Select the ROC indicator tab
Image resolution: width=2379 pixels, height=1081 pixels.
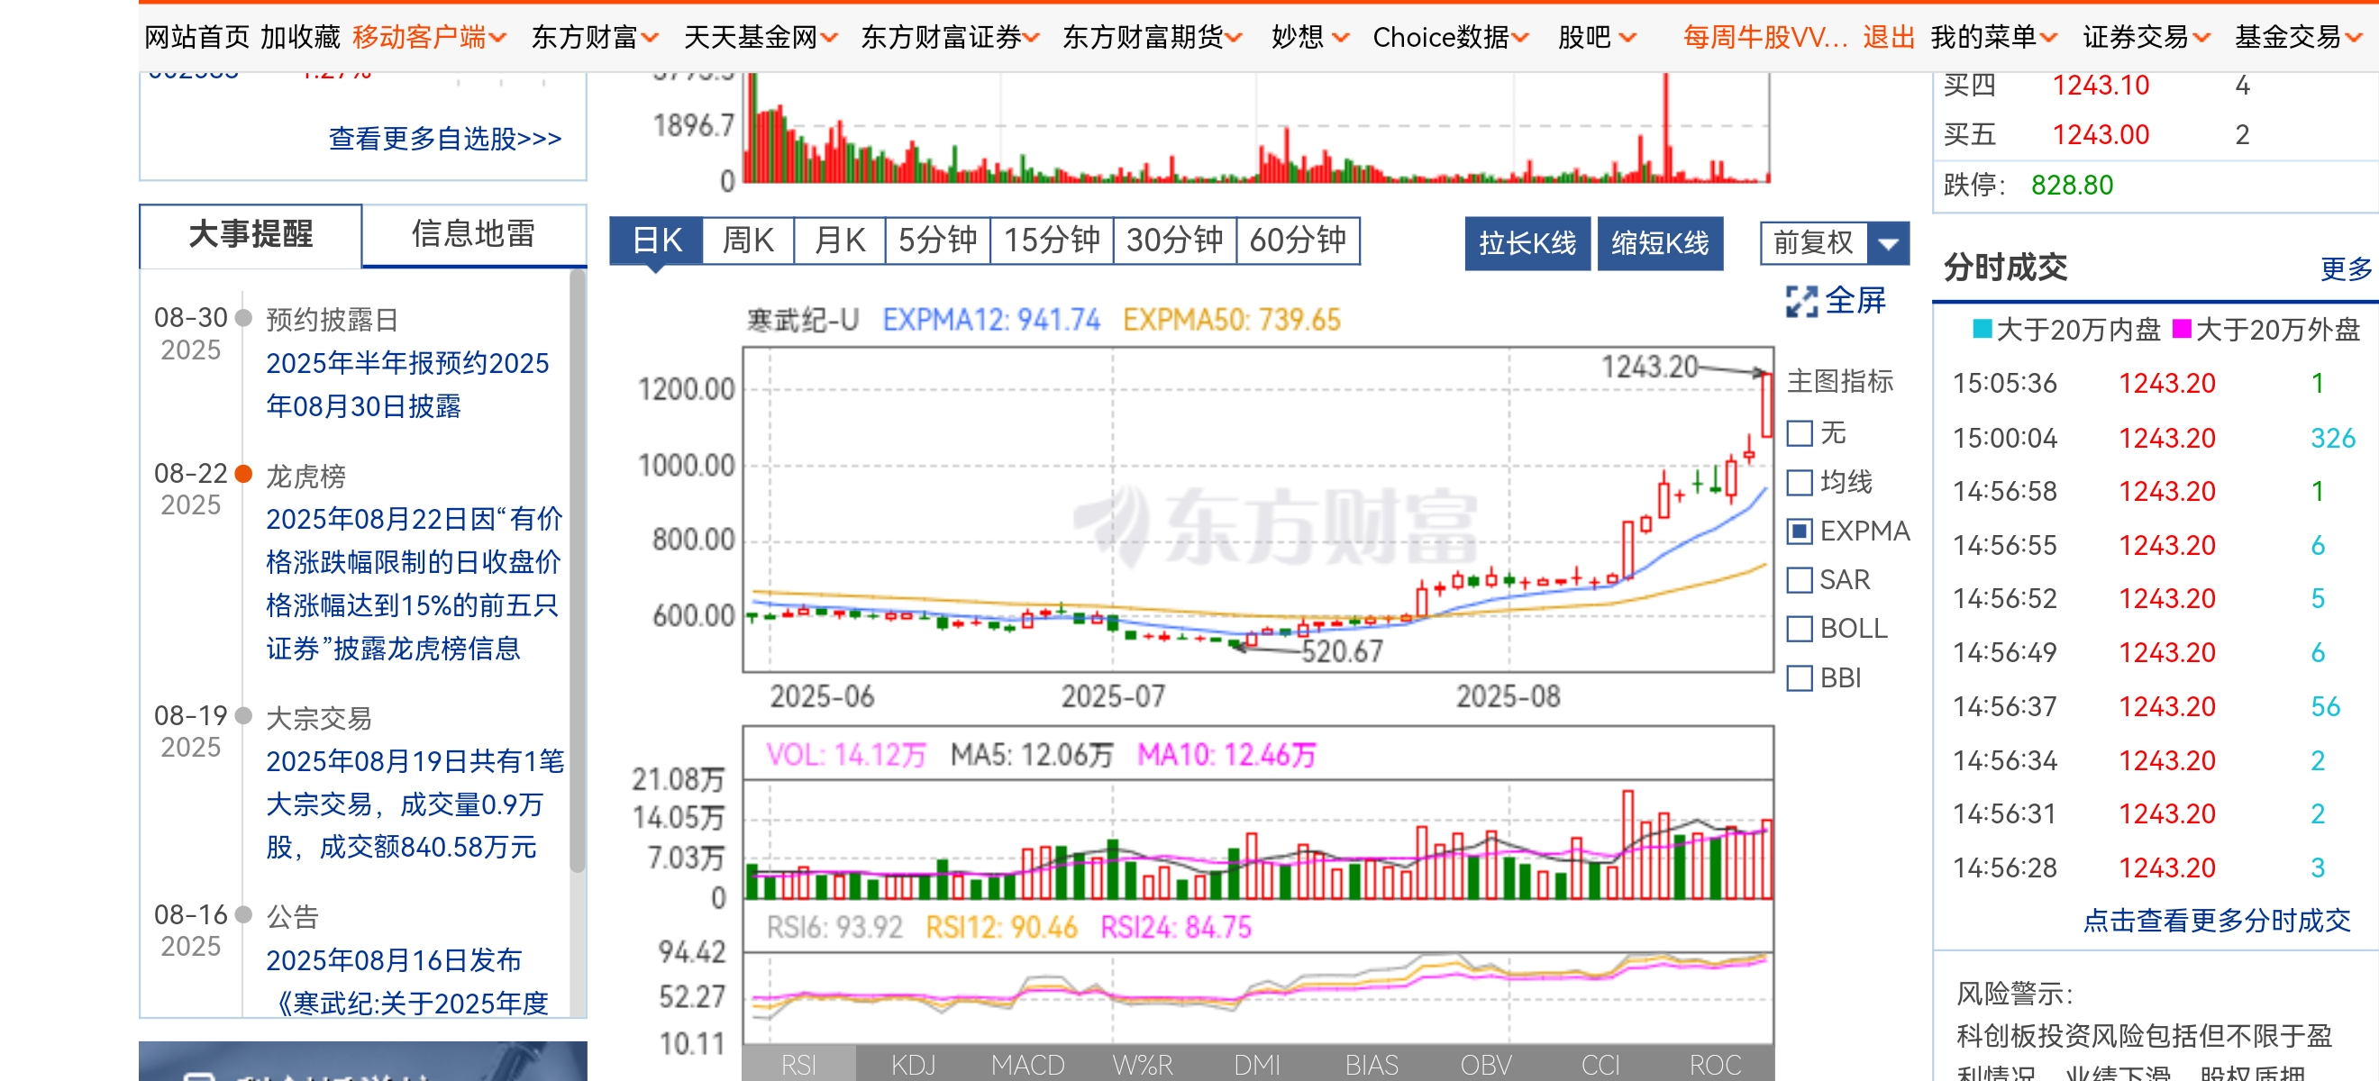point(1715,1065)
